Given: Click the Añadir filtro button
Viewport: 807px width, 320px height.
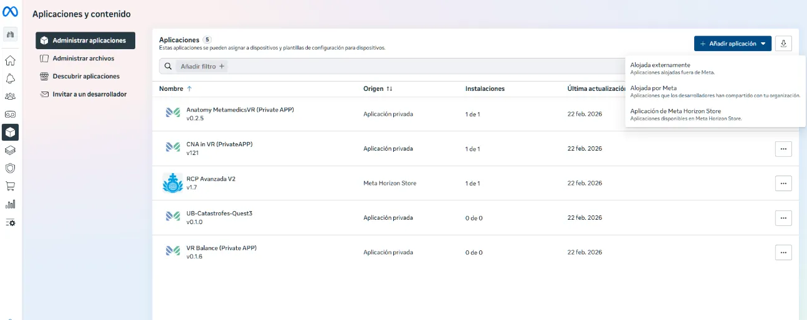Looking at the screenshot, I should click(202, 66).
